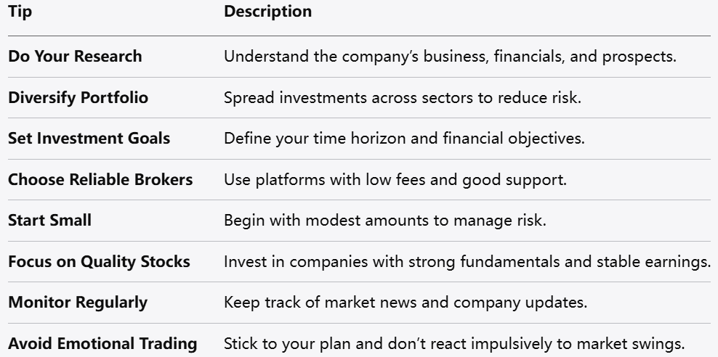Select the Do Your Research tip

click(75, 57)
